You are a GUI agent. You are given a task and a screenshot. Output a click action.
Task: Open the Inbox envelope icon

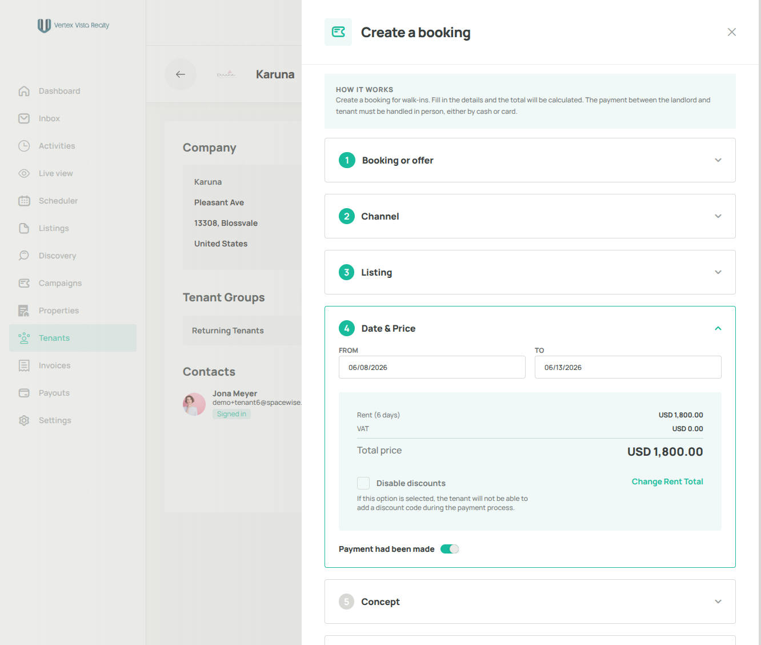[24, 118]
